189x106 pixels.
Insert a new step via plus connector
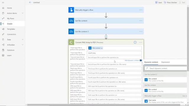(106, 36)
